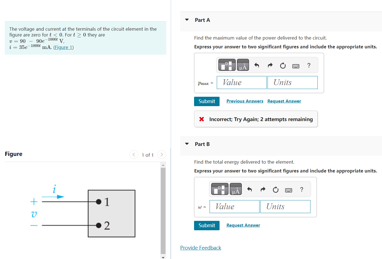Screen dimensions: 382x259
Task: Open the μÅ units menu in Part B
Action: point(235,189)
